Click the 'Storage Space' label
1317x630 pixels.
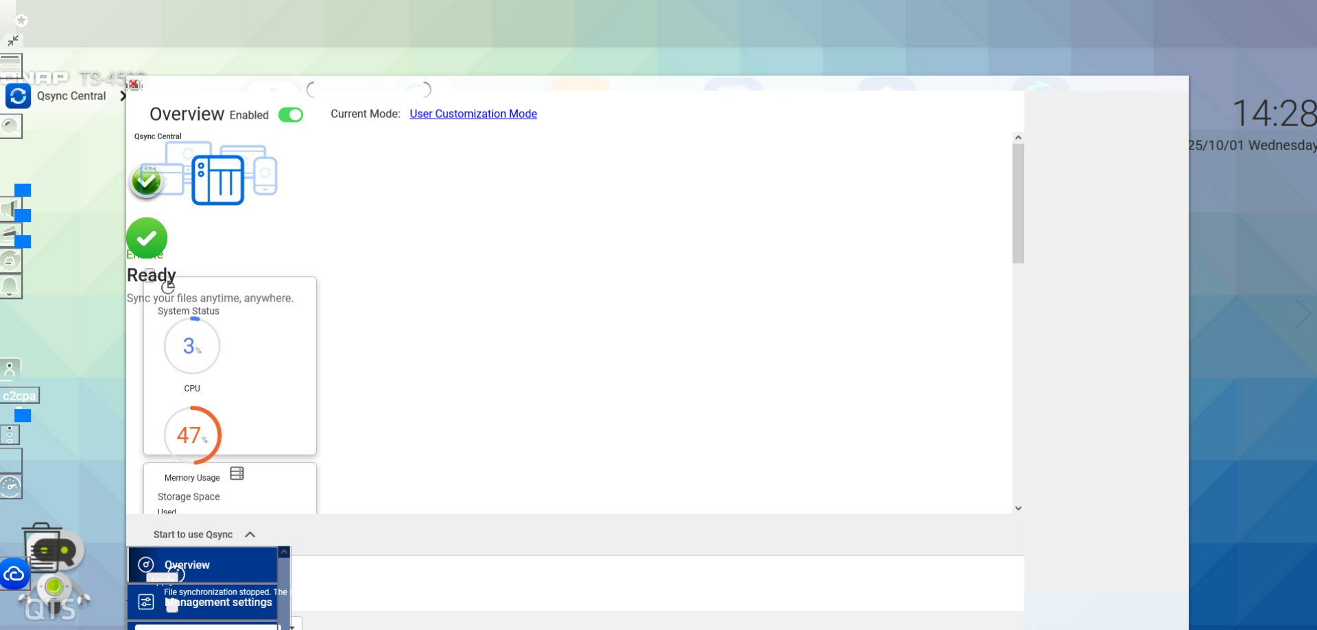coord(189,496)
